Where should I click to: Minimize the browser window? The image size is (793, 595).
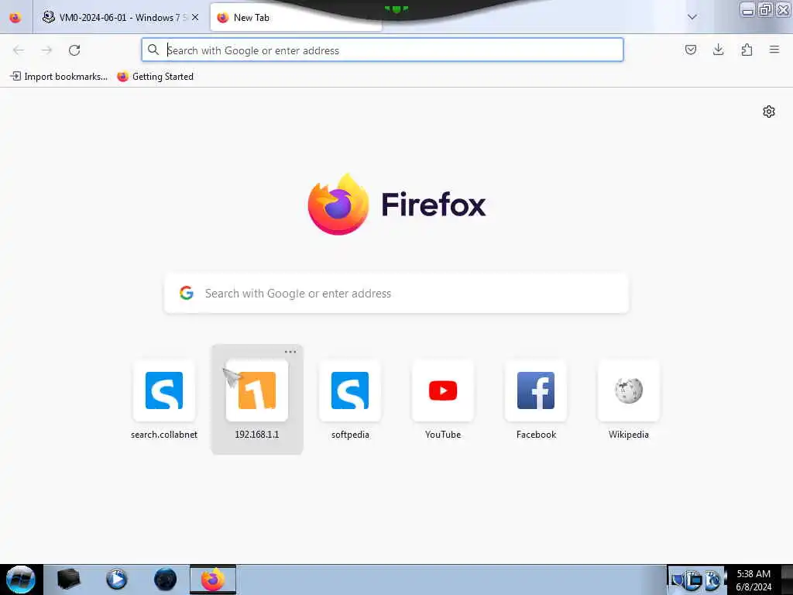(x=747, y=9)
